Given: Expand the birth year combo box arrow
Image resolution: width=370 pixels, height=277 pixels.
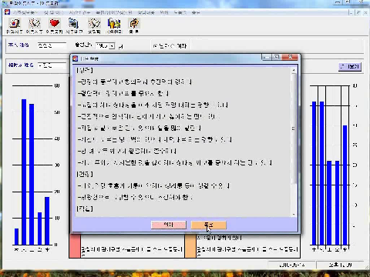Looking at the screenshot, I should coord(112,46).
